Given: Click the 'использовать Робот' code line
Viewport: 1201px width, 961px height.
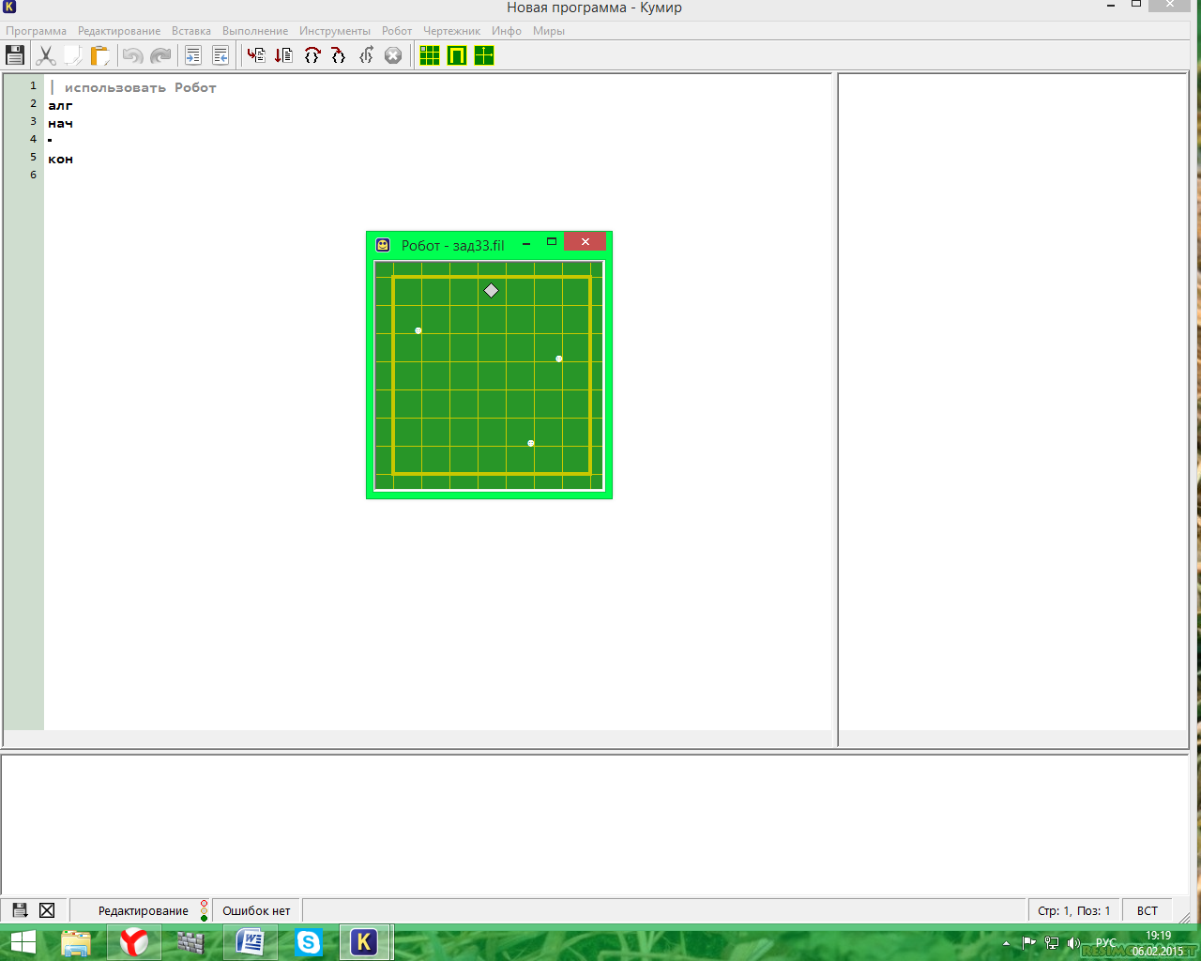Looking at the screenshot, I should click(140, 87).
